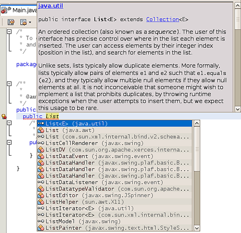The image size is (241, 233).
Task: Collapse the class javadoc comment fold
Action: (10, 84)
